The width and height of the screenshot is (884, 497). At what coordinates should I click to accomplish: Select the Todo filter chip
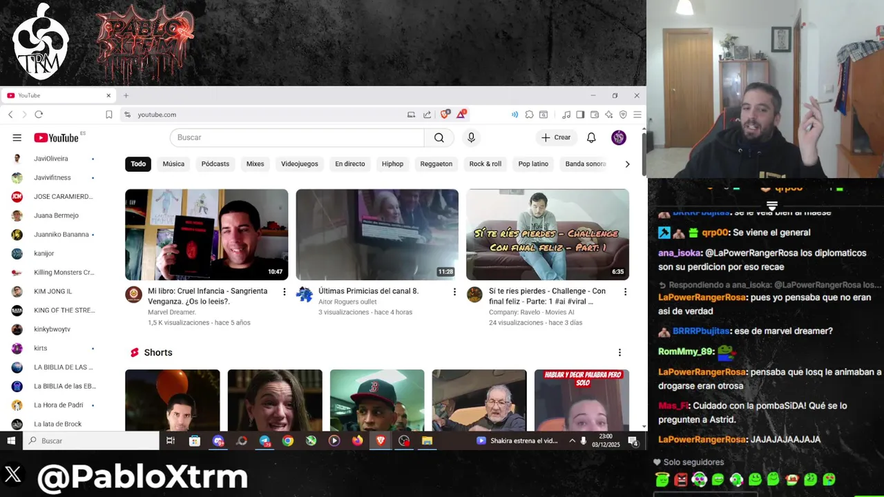(138, 164)
